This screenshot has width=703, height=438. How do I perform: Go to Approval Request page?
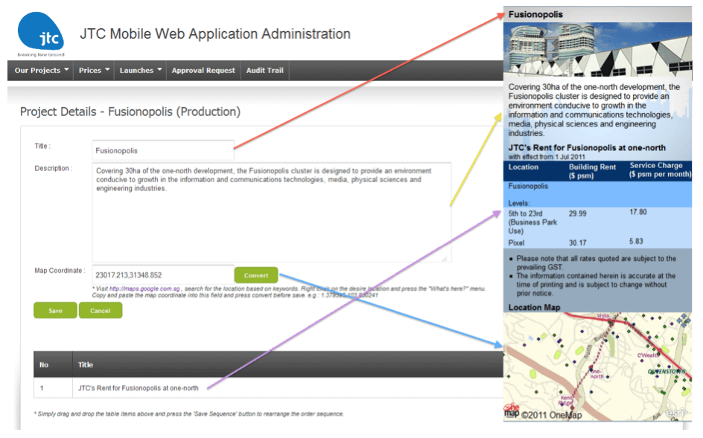point(203,71)
